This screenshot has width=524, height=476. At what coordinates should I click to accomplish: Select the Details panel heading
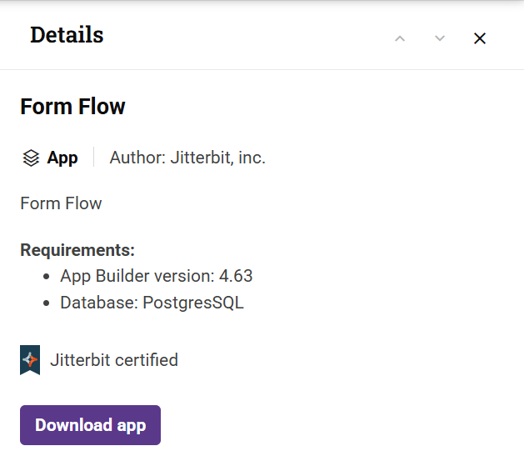(x=67, y=35)
